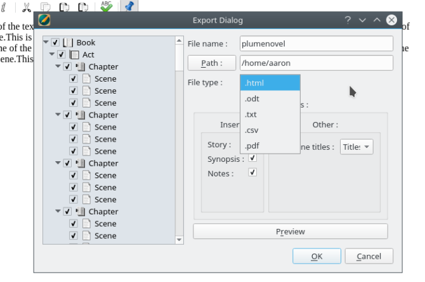This screenshot has height=282, width=425.
Task: Click the Path button
Action: [x=212, y=63]
